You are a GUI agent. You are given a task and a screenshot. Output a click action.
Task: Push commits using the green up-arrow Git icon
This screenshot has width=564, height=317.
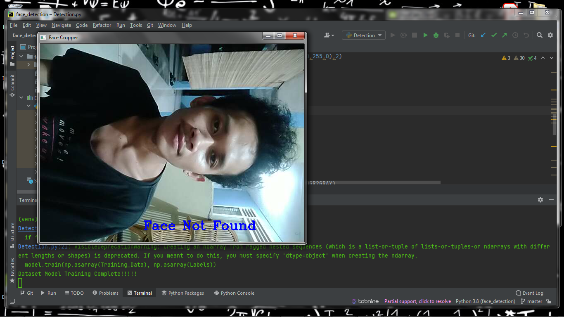click(x=504, y=35)
